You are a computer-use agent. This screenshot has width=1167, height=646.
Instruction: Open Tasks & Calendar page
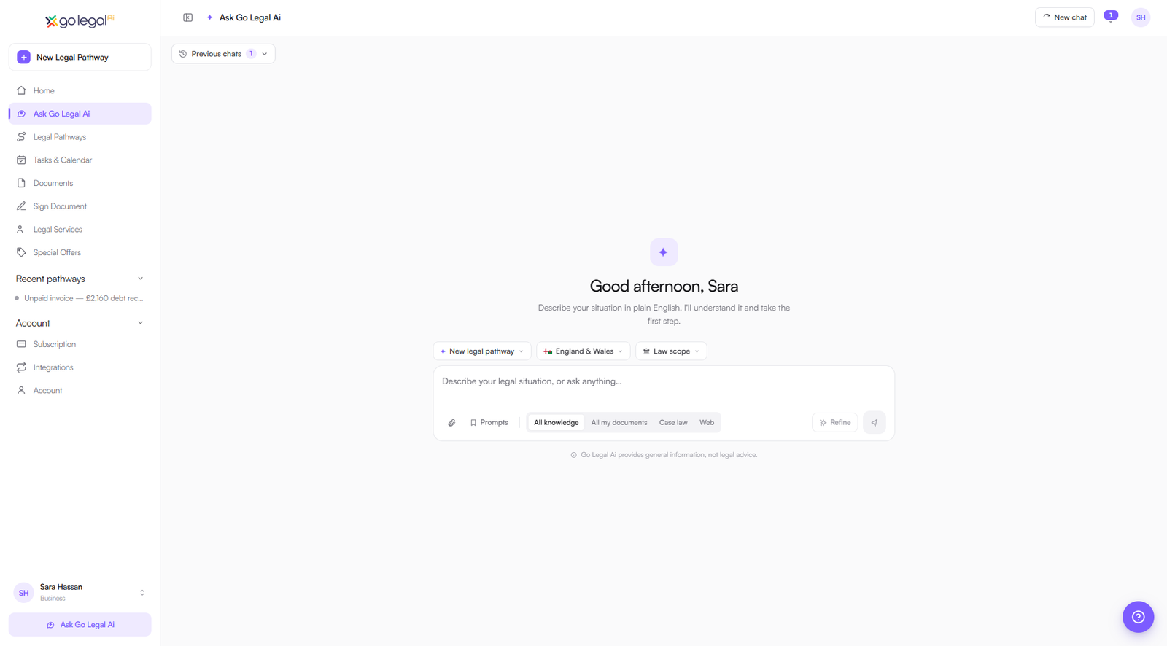click(x=80, y=160)
